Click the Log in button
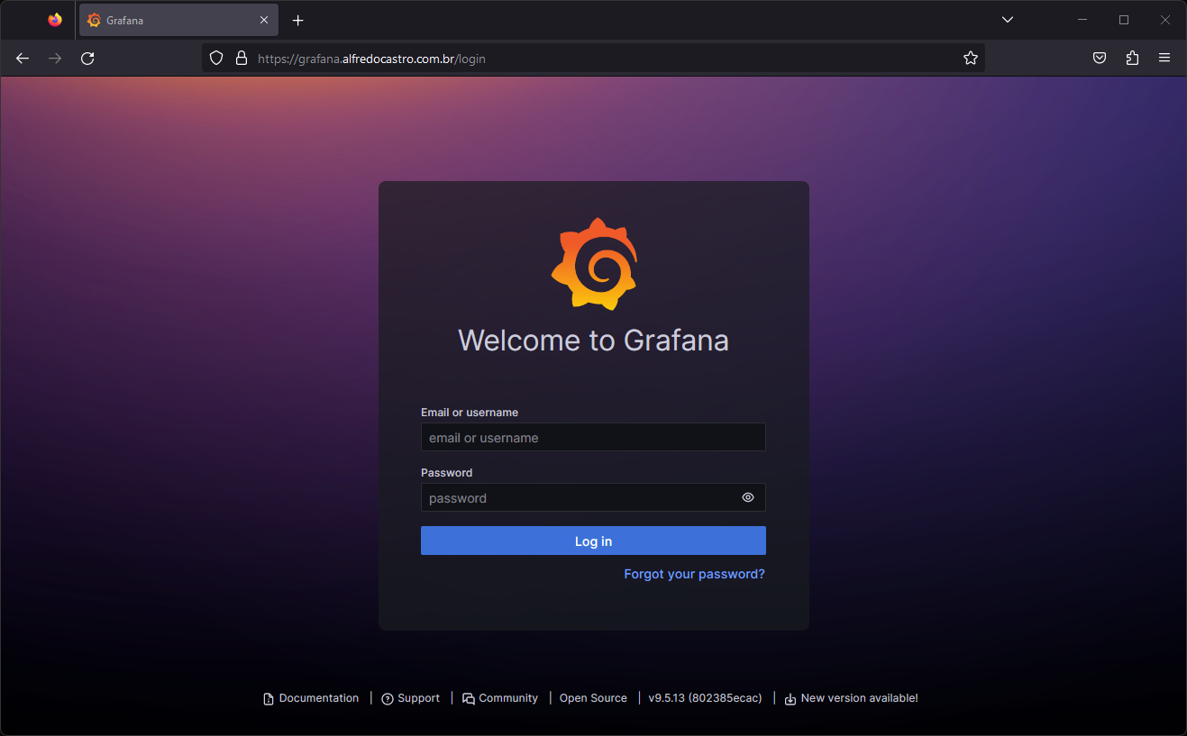 593,541
